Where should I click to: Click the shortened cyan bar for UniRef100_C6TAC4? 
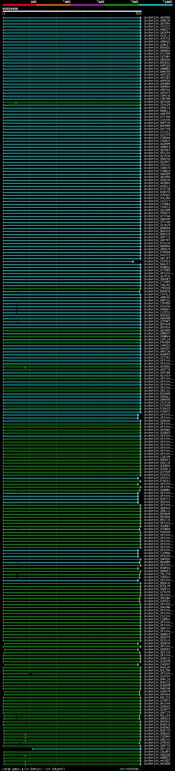pos(69,261)
